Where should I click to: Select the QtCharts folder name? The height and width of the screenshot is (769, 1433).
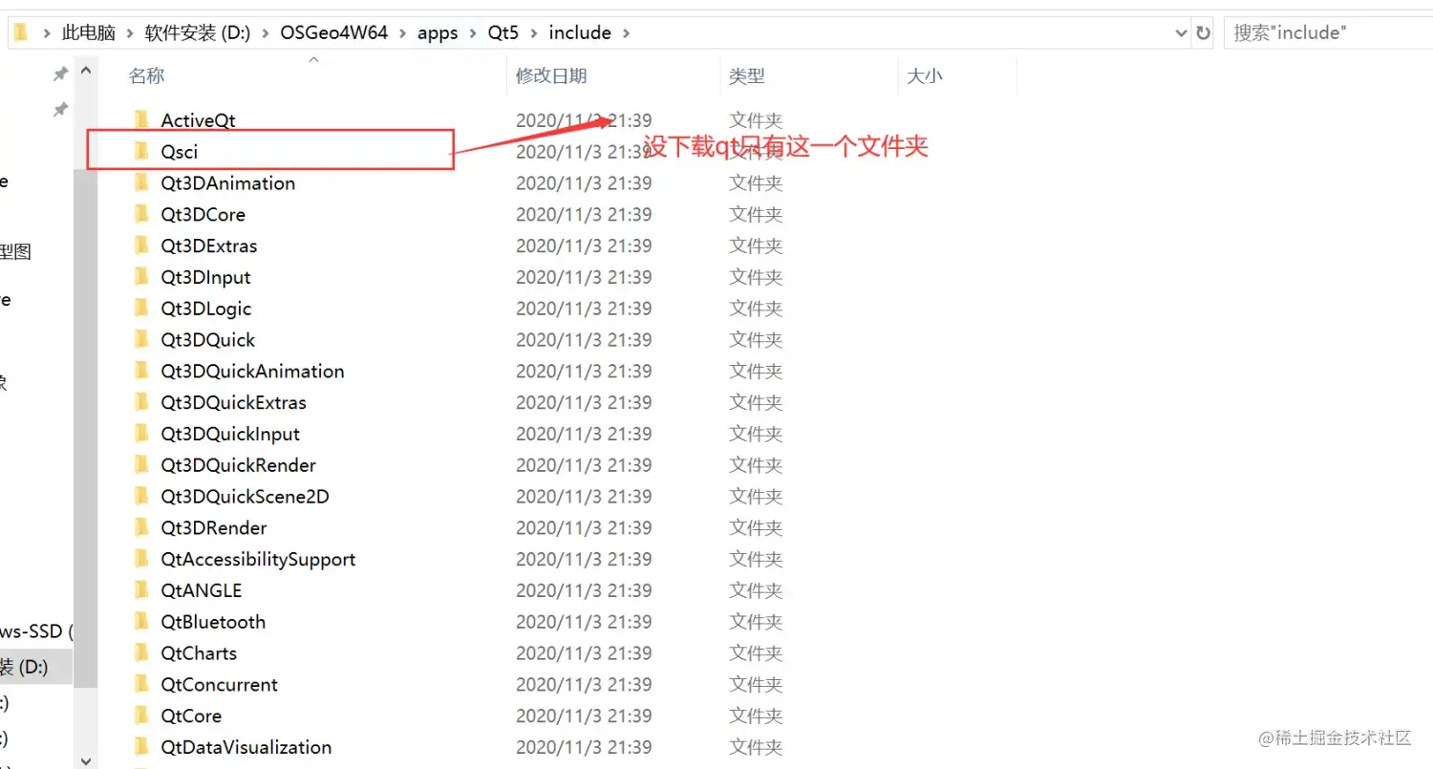[199, 652]
